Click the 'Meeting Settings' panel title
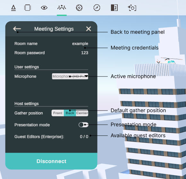This screenshot has width=186, height=179. point(54,29)
